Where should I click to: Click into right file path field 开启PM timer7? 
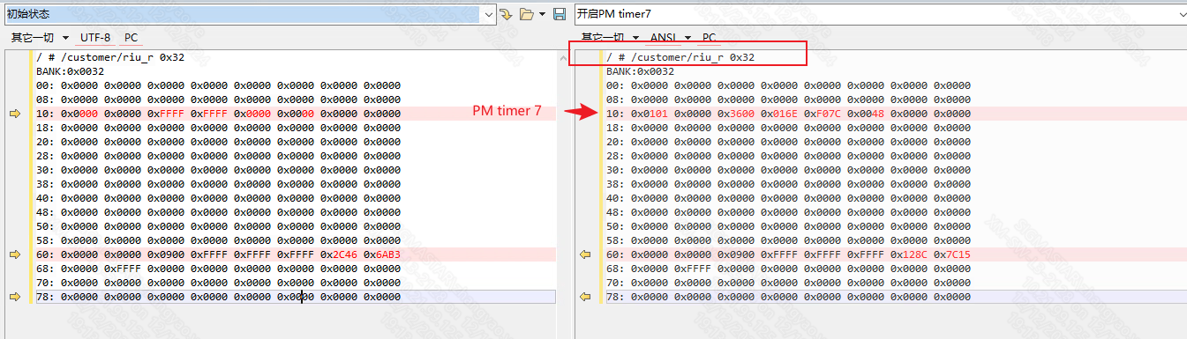pos(874,14)
